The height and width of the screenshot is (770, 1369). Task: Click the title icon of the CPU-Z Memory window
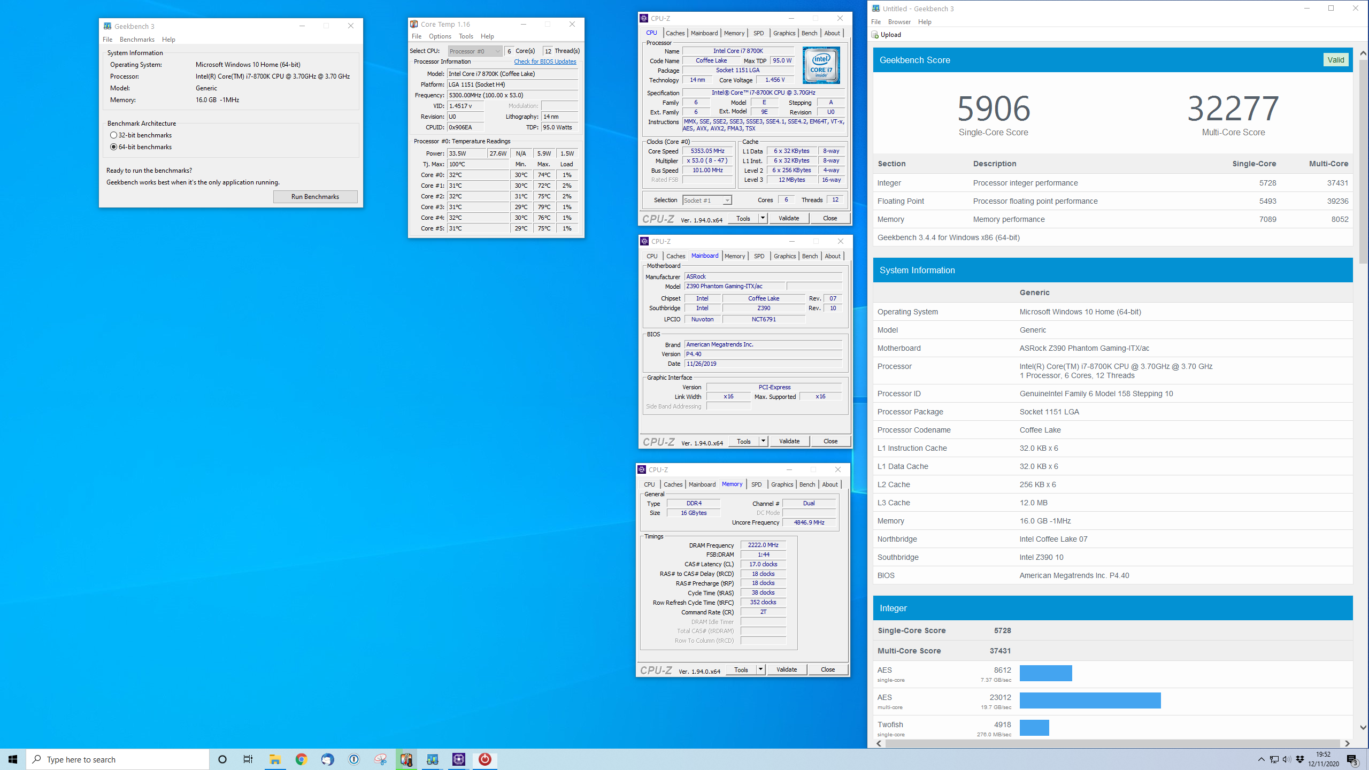tap(642, 469)
